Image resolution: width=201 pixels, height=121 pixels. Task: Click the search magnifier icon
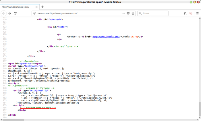140,13
